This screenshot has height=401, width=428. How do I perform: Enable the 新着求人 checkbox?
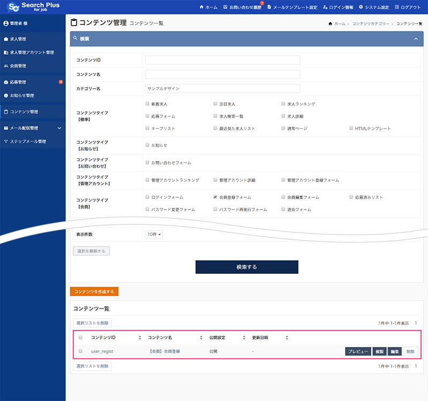[147, 104]
